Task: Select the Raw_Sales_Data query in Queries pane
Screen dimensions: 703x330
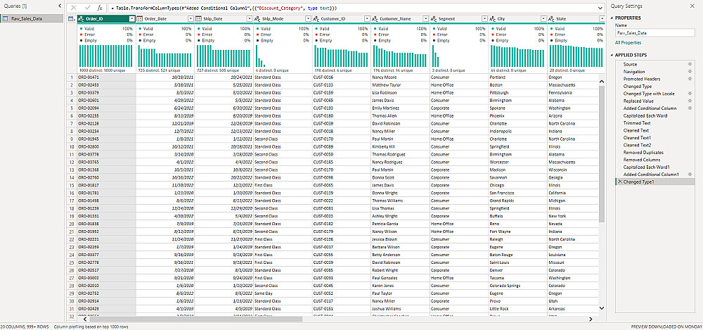Action: coord(32,18)
